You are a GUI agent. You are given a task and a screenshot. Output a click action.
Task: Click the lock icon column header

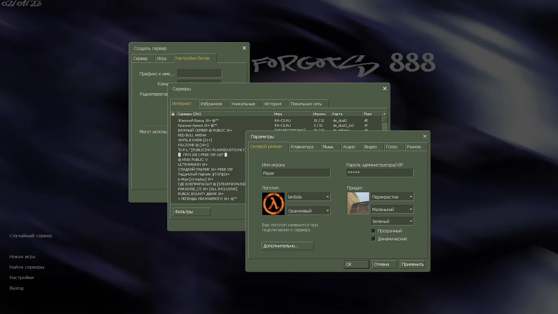click(173, 114)
